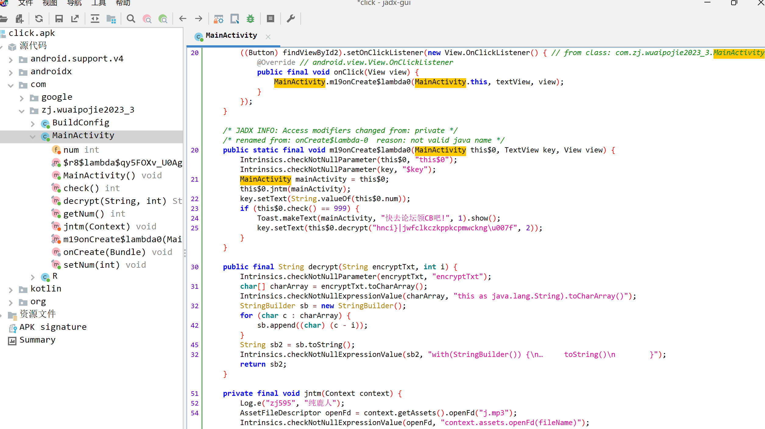This screenshot has width=765, height=429.
Task: Click the Add files toolbar icon
Action: pos(19,19)
